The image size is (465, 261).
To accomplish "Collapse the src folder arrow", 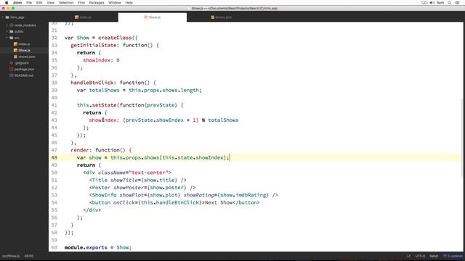I will (7, 38).
